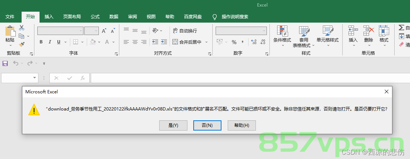Screen dimensions: 410x159
Task: Open 套用表格格式 table styles
Action: pyautogui.click(x=303, y=36)
